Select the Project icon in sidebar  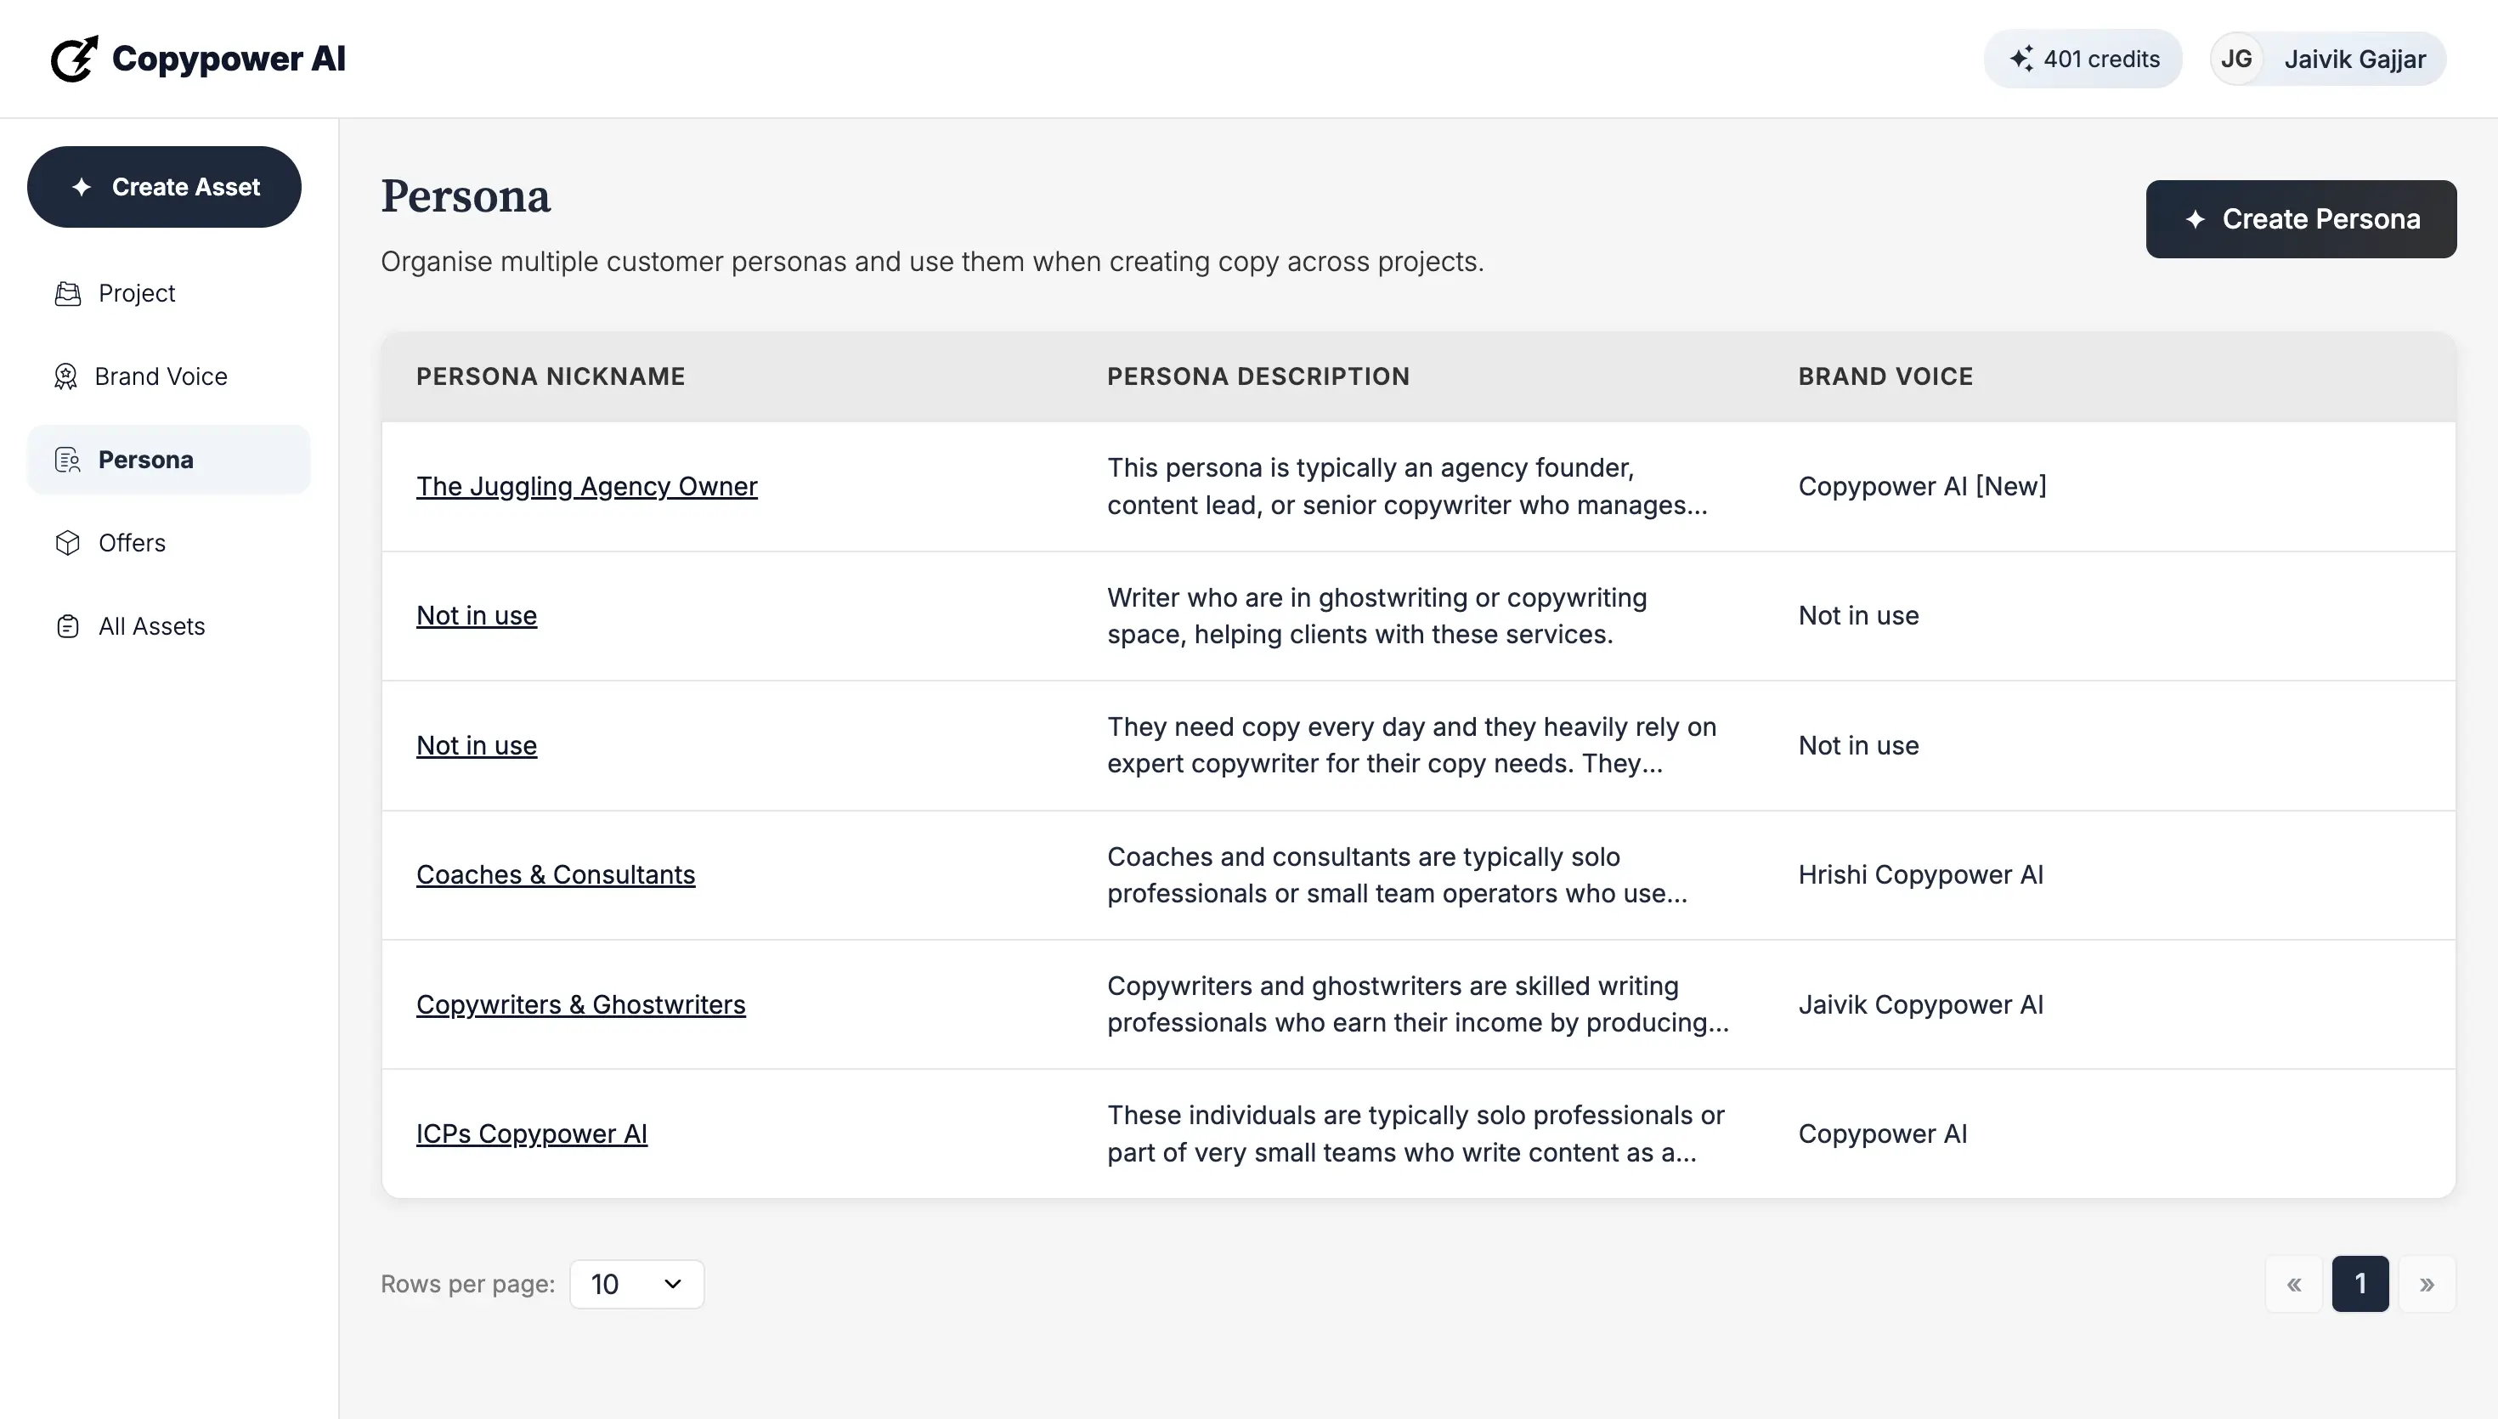[66, 293]
